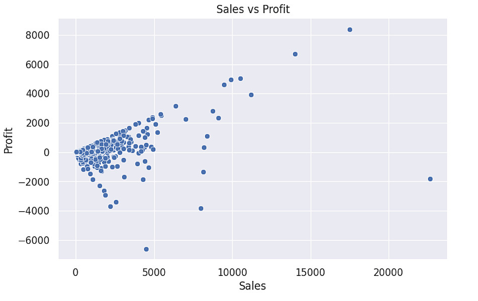The width and height of the screenshot is (478, 301).
Task: Click the x-axis tick label 15000
Action: click(310, 272)
